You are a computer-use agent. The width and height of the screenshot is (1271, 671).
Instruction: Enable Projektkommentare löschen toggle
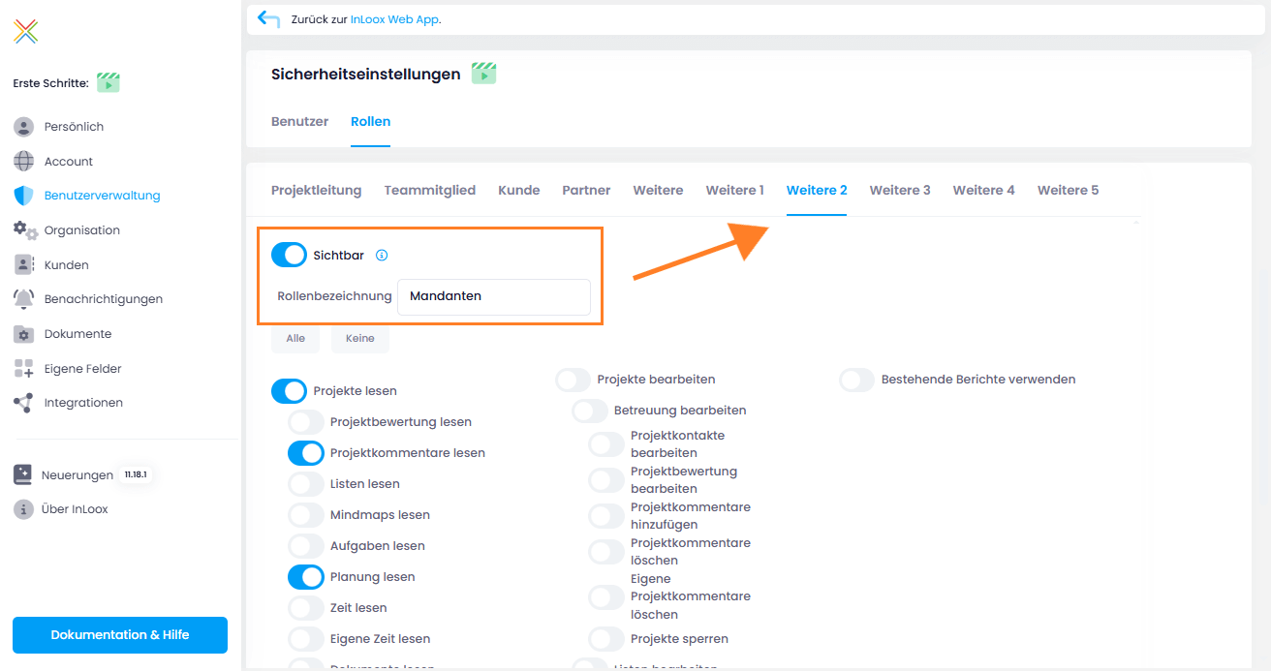pyautogui.click(x=606, y=552)
